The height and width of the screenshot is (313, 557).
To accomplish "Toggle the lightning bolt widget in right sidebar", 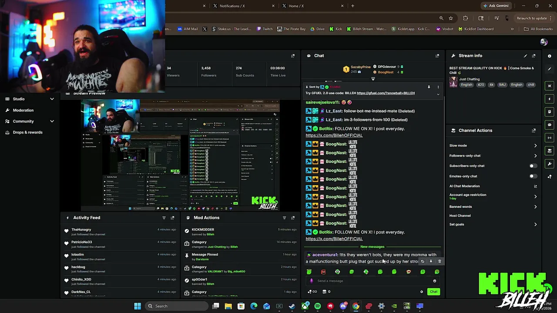I will point(550,99).
